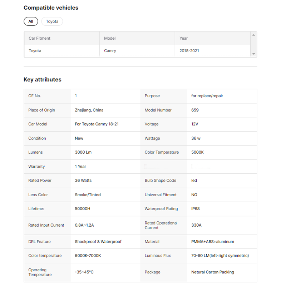Click the Model column header
This screenshot has width=286, height=286.
pos(110,38)
